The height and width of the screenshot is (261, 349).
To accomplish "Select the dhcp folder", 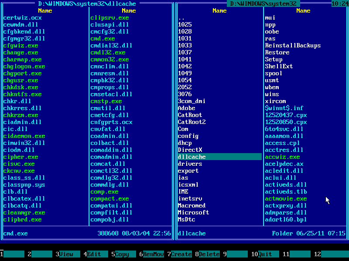I will point(185,143).
